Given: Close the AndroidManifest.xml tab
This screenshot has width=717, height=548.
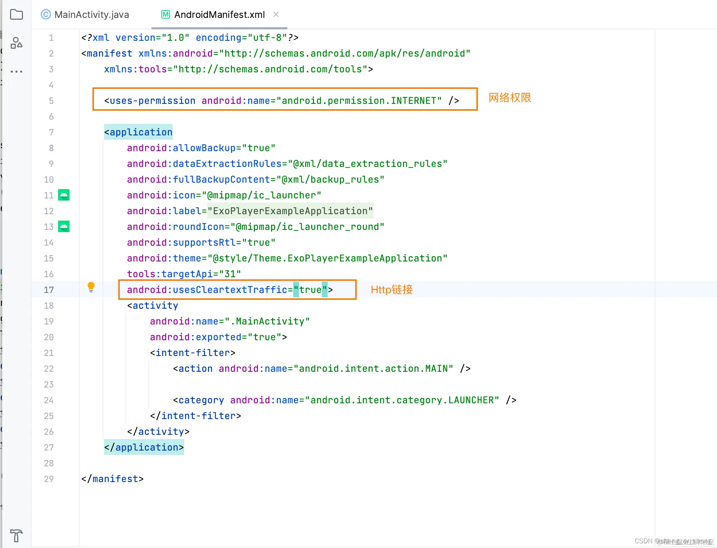Looking at the screenshot, I should 276,15.
